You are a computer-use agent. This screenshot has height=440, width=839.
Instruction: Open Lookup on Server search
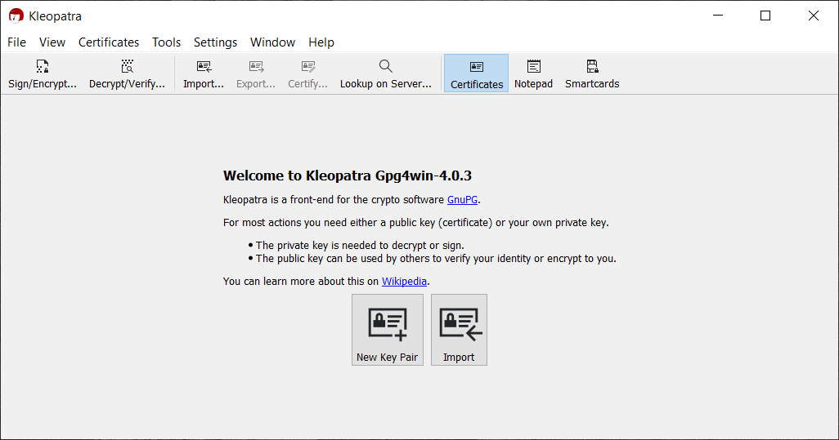[x=386, y=73]
